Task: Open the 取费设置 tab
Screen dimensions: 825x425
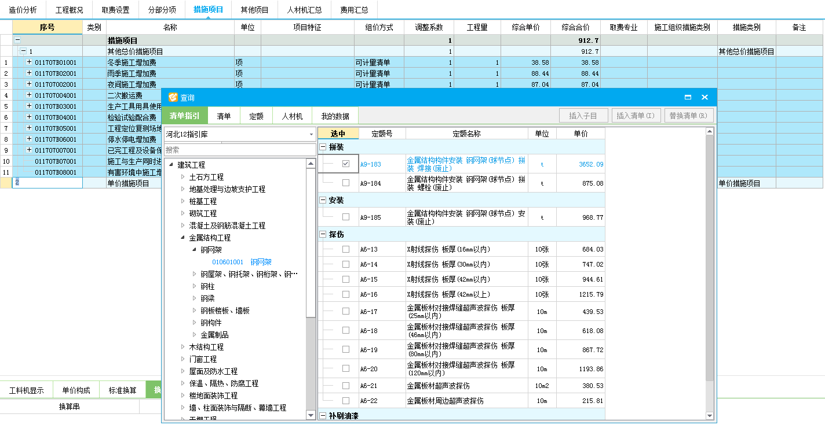Action: pyautogui.click(x=115, y=10)
